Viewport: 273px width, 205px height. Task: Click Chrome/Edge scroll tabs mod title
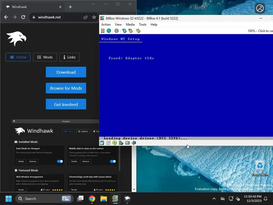coord(90,177)
